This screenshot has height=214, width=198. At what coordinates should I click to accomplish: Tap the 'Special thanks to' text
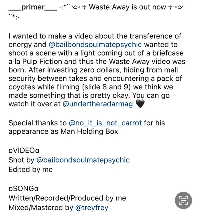pos(37,123)
